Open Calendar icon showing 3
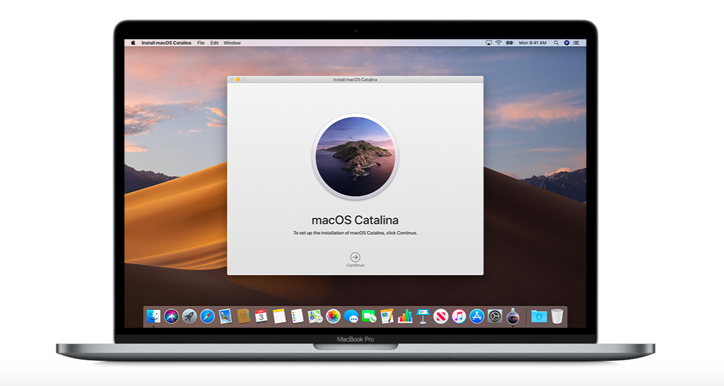Image resolution: width=724 pixels, height=386 pixels. (261, 316)
